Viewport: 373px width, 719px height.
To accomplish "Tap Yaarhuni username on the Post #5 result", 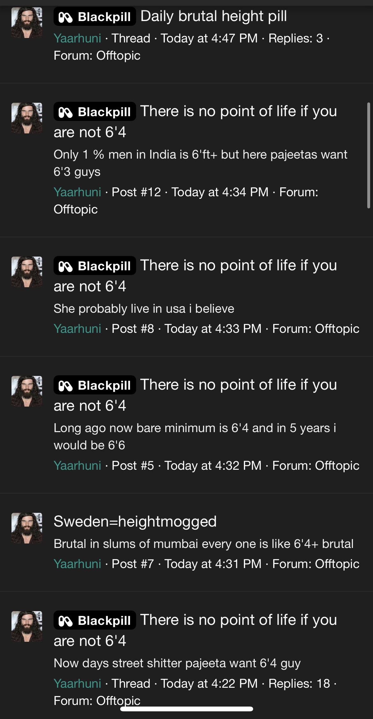I will tap(77, 466).
